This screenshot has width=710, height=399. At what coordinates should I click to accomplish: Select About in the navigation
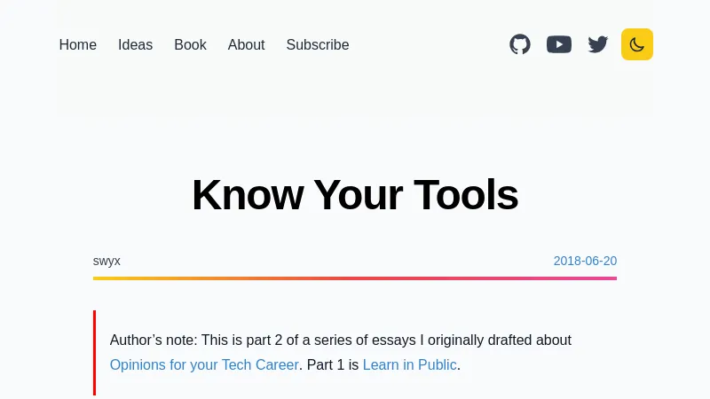click(x=246, y=45)
